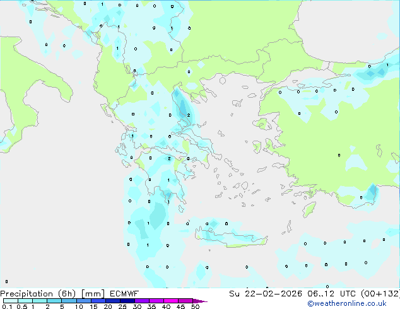
Task: Click the 'ECMWF' model label
Action: click(124, 294)
